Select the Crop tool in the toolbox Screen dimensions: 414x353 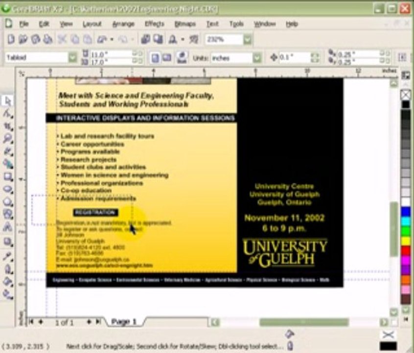point(7,126)
